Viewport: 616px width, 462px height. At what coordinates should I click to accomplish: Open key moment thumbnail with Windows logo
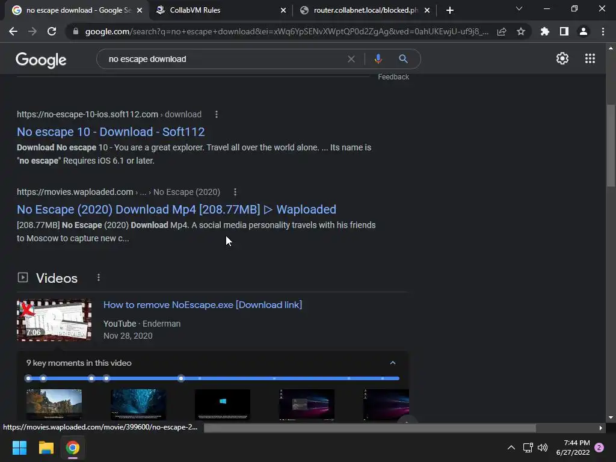pos(223,405)
